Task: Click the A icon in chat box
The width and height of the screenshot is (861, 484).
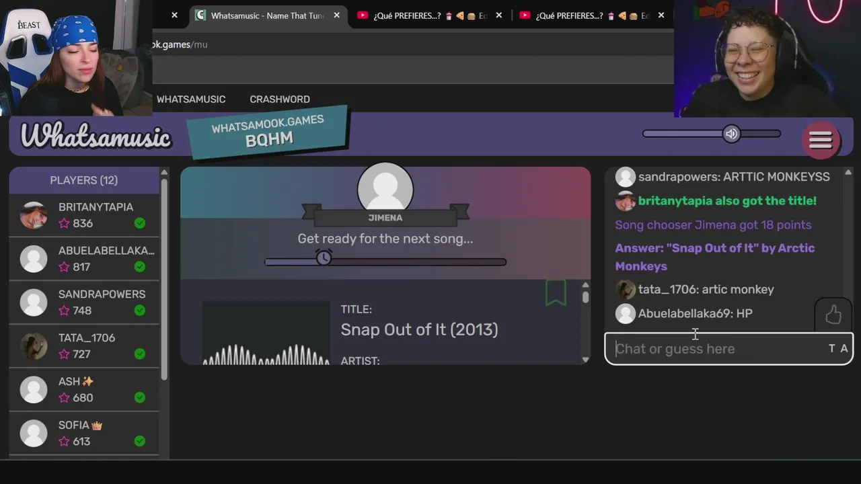Action: (x=844, y=348)
